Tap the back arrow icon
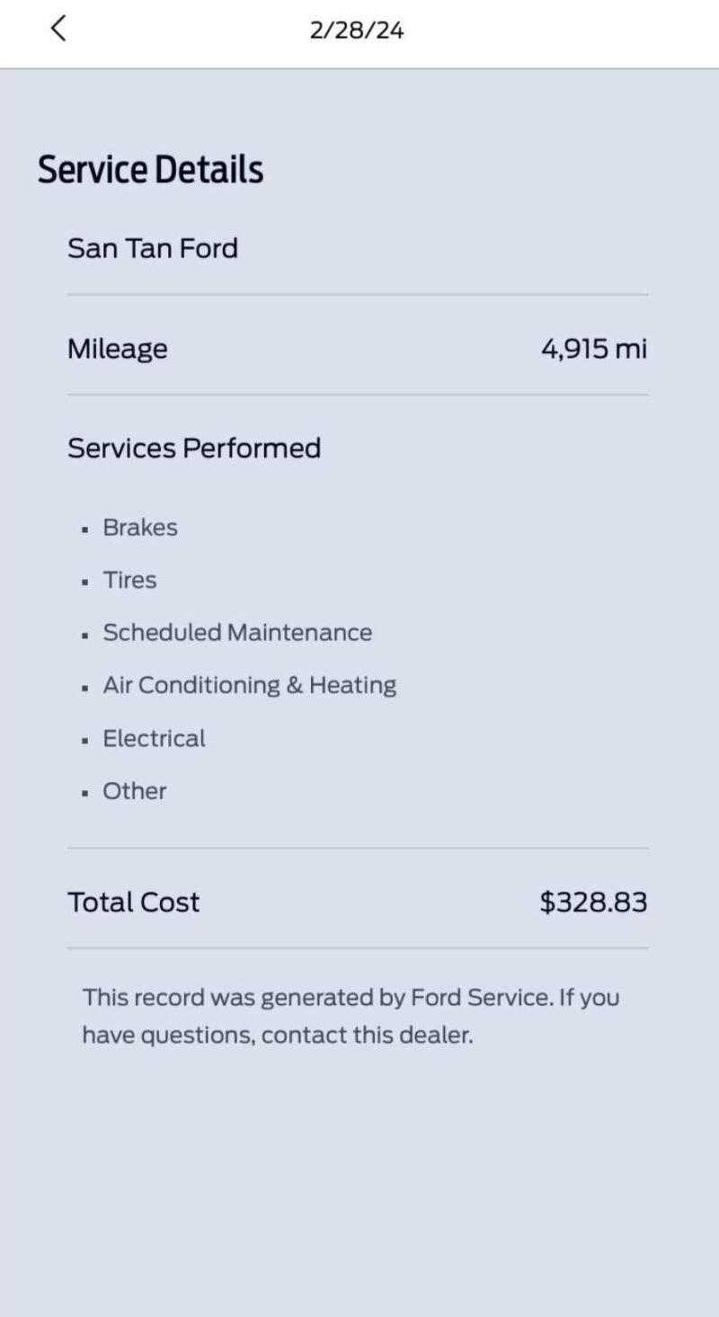Viewport: 719px width, 1317px height. tap(58, 29)
